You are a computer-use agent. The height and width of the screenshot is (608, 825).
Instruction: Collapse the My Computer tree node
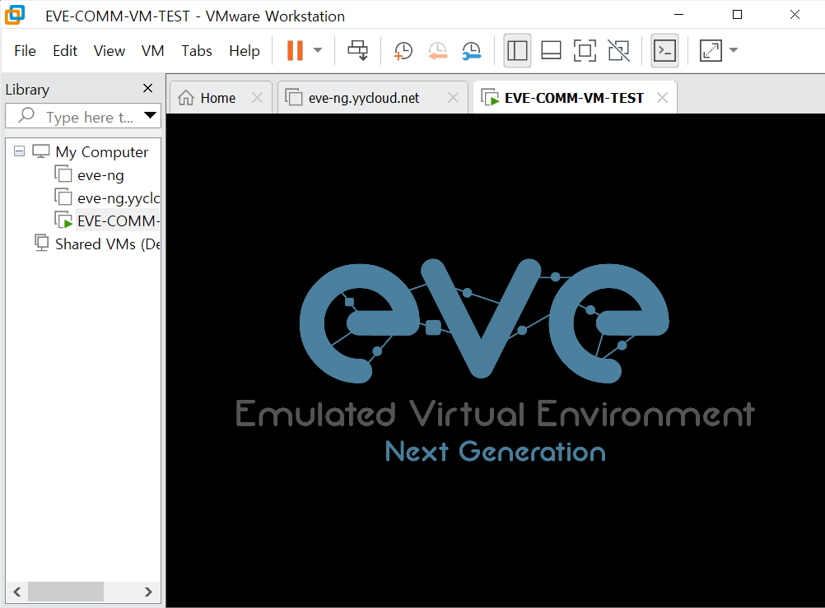coord(20,151)
